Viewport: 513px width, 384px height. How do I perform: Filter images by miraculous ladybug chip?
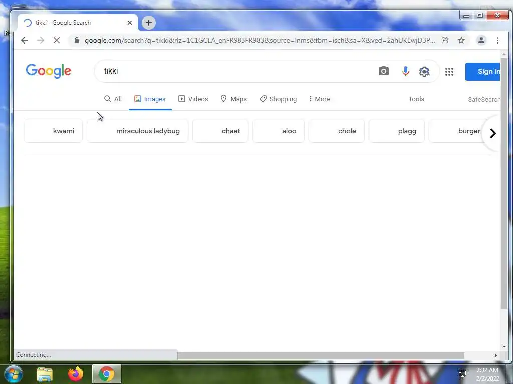click(137, 131)
